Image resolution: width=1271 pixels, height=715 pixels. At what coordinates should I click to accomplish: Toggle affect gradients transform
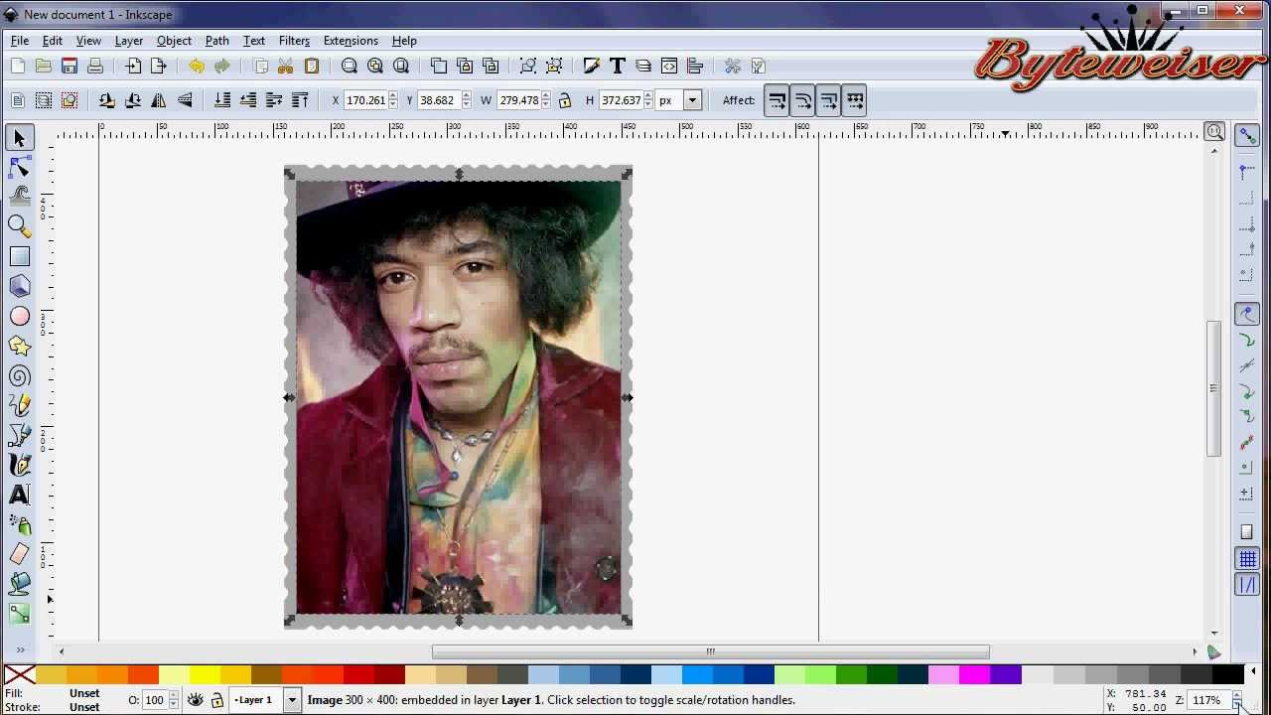pyautogui.click(x=829, y=100)
